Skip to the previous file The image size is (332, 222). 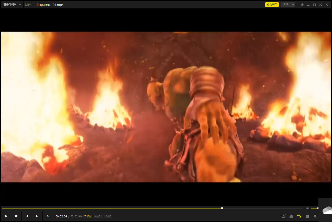click(x=27, y=216)
